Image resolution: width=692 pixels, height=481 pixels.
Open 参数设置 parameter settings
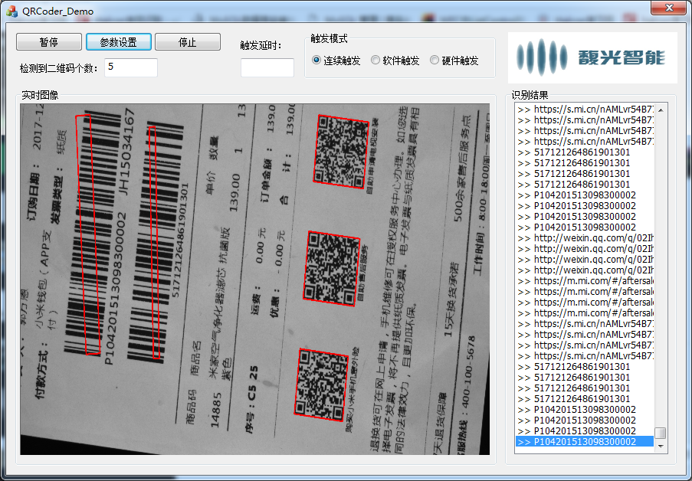pos(119,42)
